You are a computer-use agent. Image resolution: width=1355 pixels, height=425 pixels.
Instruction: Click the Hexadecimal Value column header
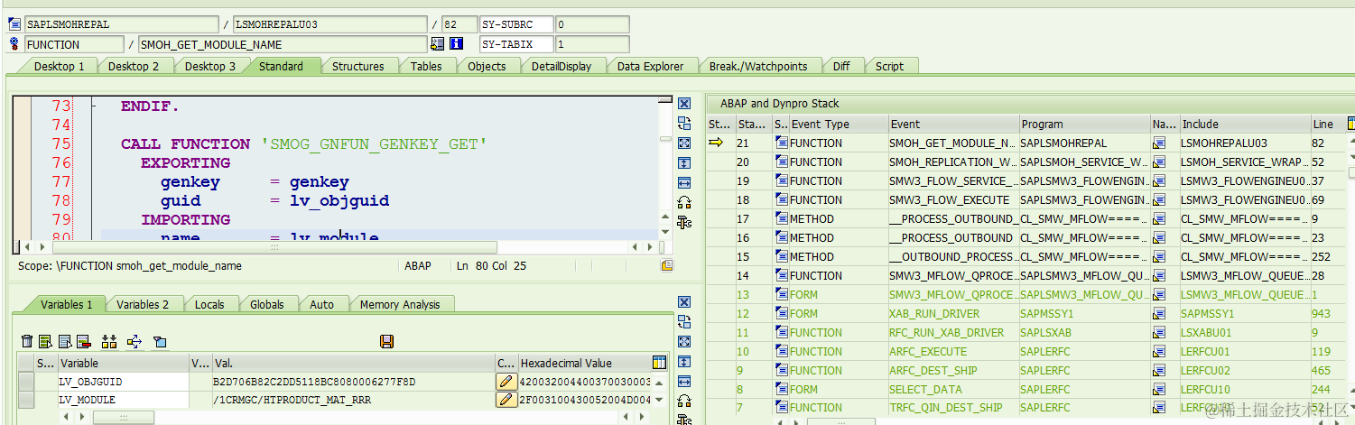click(584, 363)
